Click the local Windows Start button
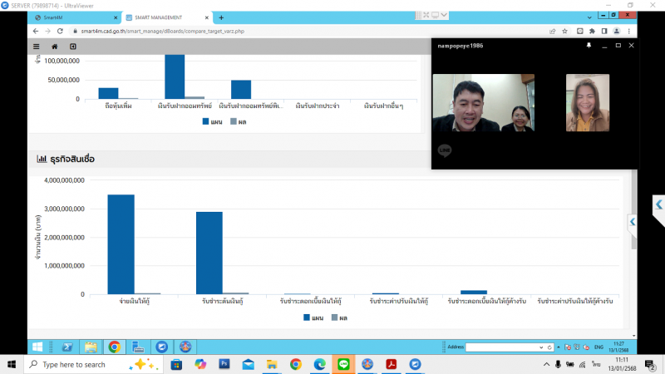 point(12,364)
